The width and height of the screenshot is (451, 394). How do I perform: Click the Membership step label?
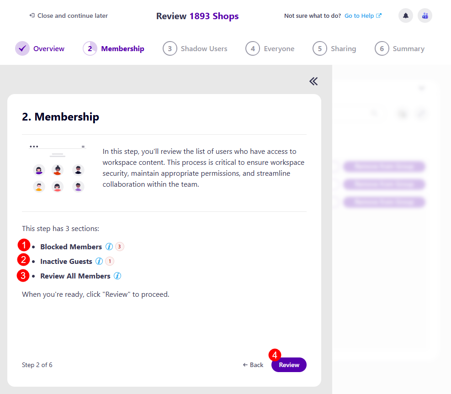(x=122, y=48)
